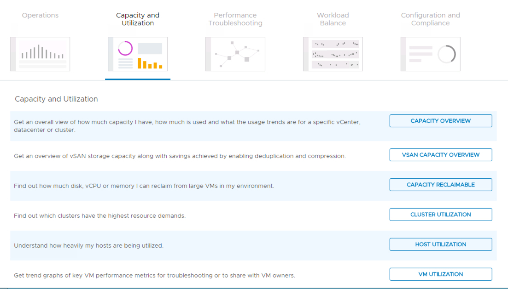Click the Operations bar chart icon
The height and width of the screenshot is (289, 508).
(40, 54)
